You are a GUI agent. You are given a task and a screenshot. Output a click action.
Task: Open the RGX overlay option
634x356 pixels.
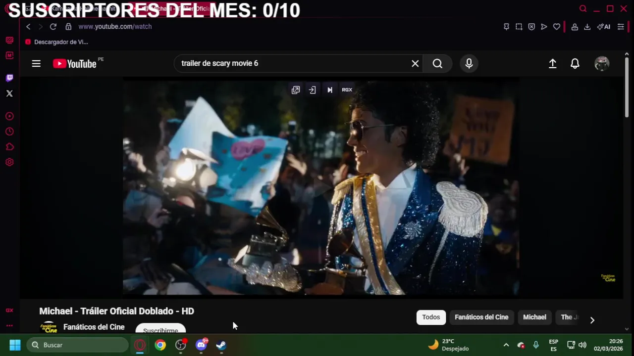[347, 89]
